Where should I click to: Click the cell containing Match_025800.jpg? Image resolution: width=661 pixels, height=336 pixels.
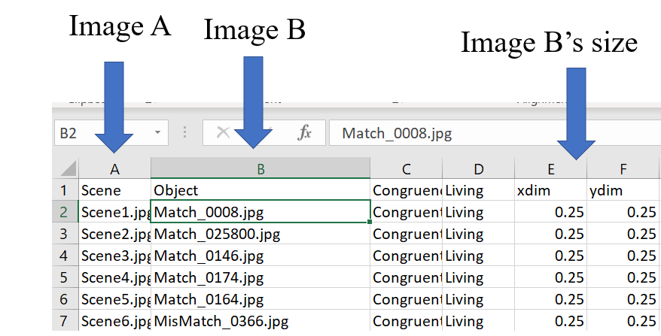click(x=260, y=234)
